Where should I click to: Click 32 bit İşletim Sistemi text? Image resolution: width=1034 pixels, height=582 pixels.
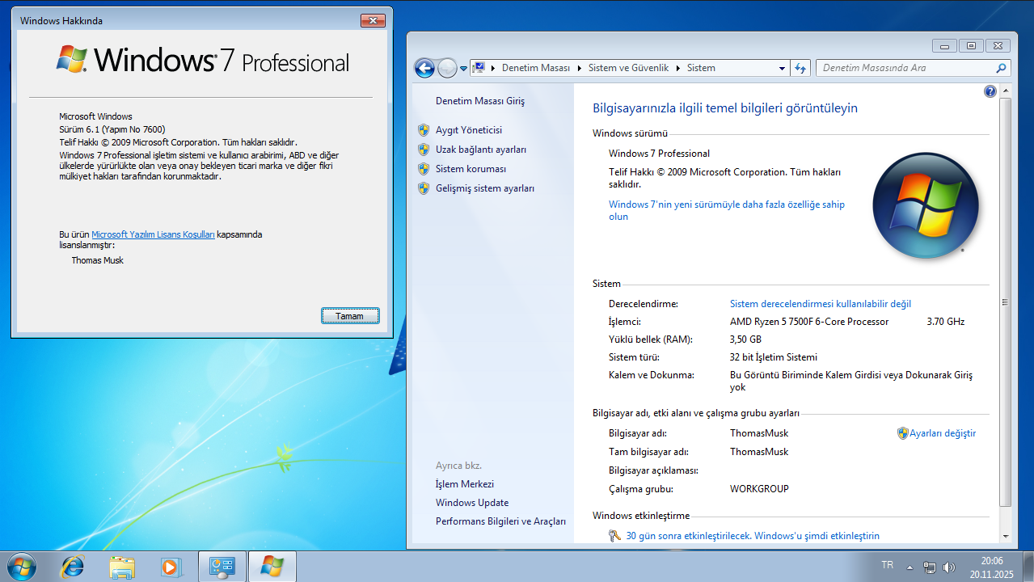tap(774, 357)
